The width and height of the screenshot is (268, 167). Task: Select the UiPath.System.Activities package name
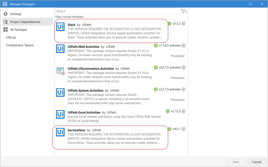pyautogui.click(x=86, y=91)
